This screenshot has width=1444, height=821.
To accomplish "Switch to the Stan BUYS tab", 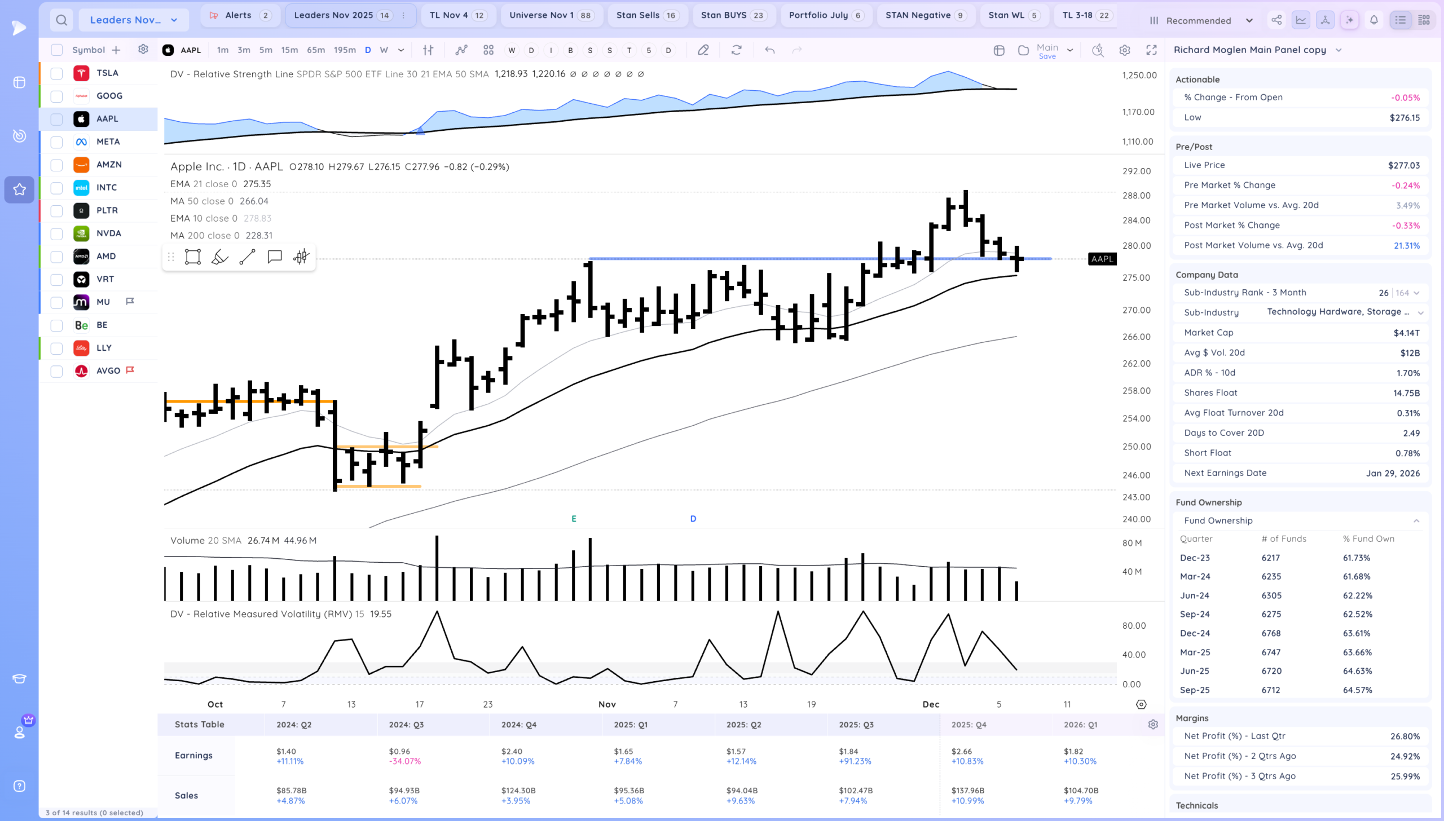I will pos(732,15).
